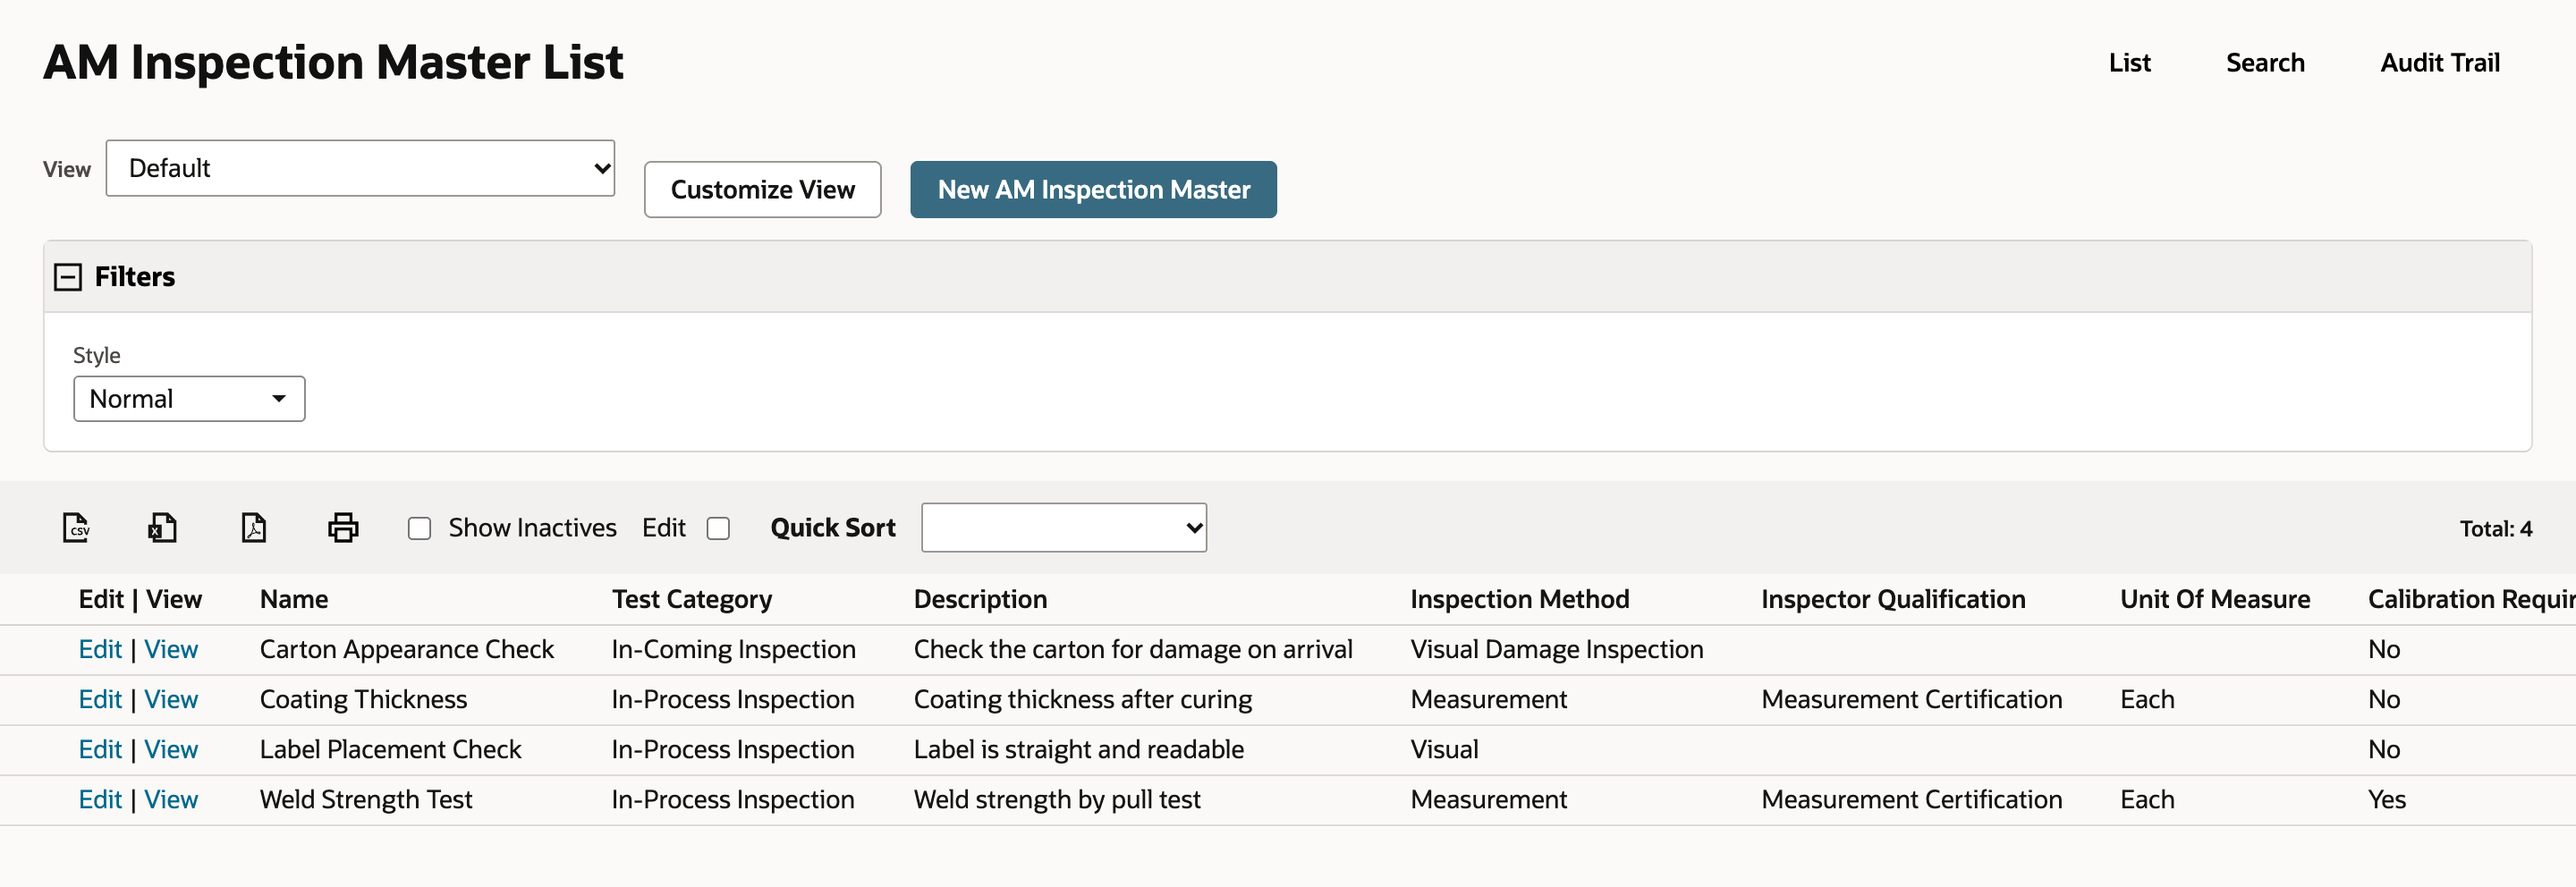The width and height of the screenshot is (2576, 887).
Task: Click the Inspector Qualification column header
Action: tap(1893, 599)
